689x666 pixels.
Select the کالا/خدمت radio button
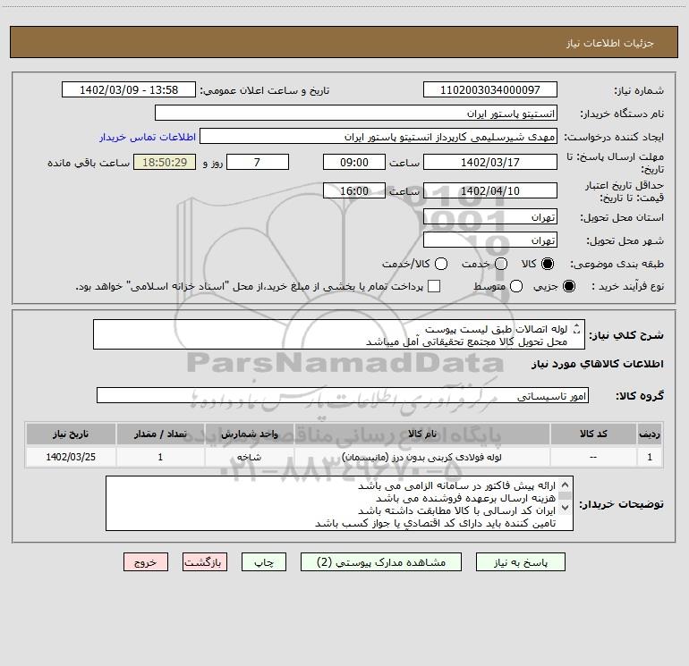pos(441,264)
